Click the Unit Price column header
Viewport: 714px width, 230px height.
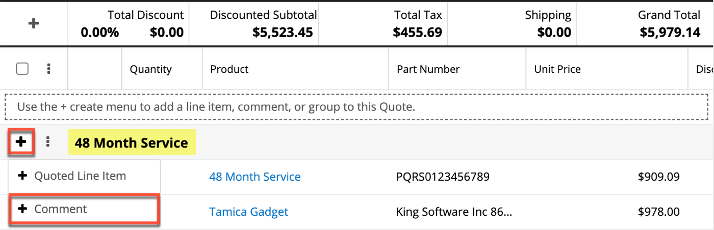(557, 69)
